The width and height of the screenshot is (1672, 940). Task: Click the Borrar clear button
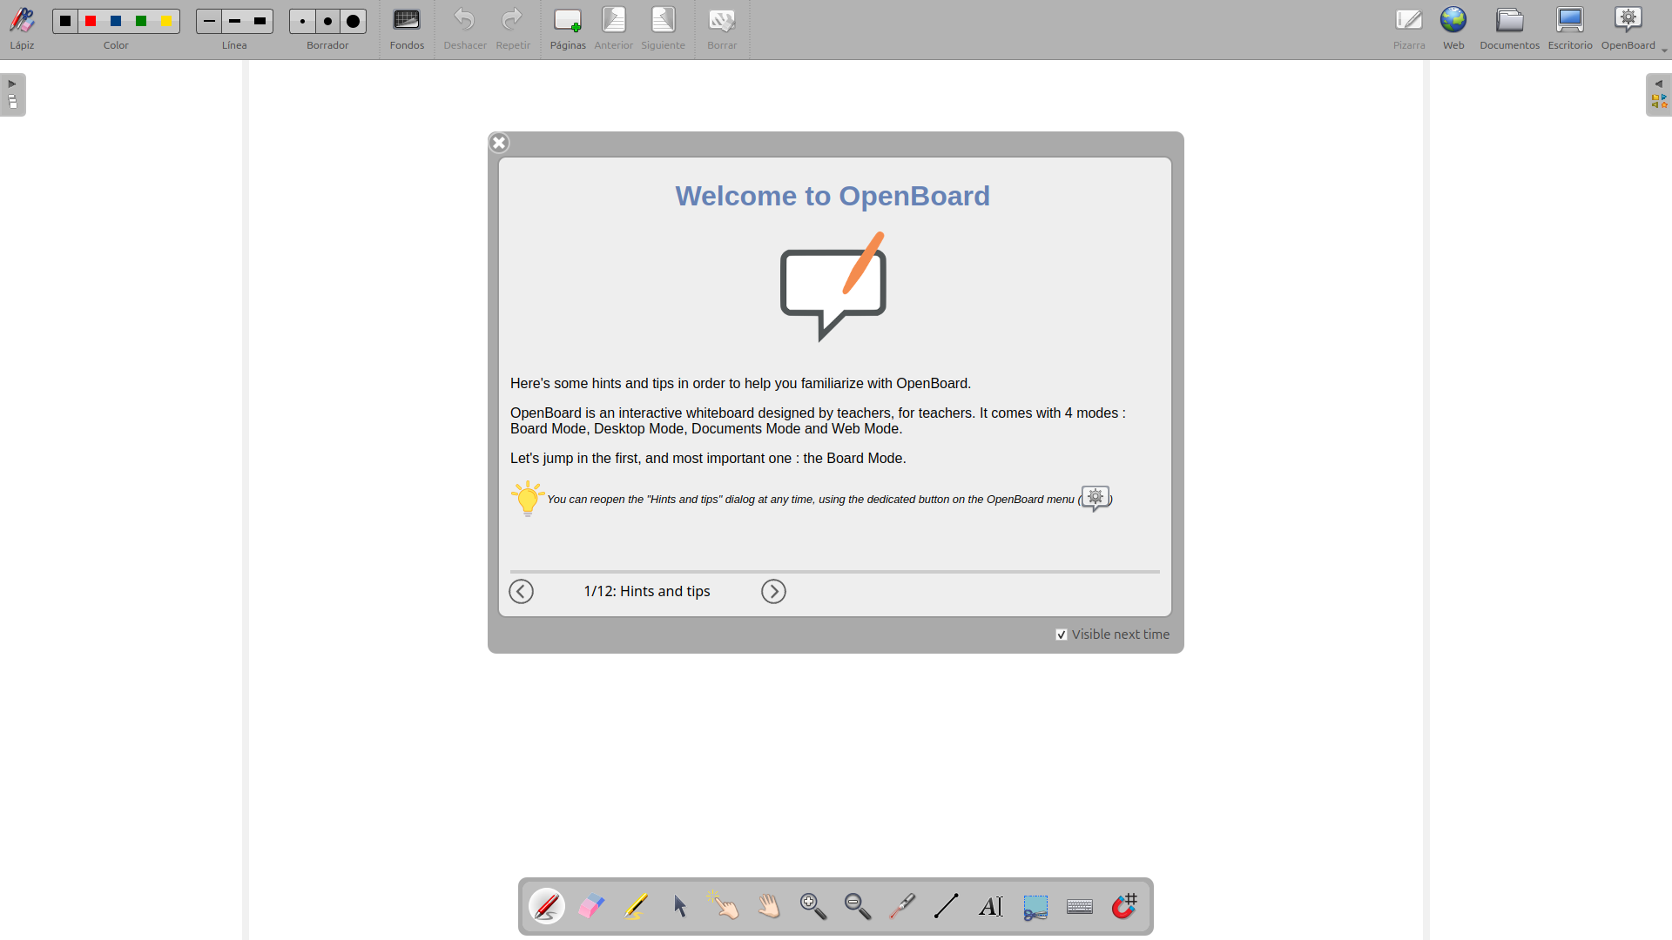tap(722, 29)
